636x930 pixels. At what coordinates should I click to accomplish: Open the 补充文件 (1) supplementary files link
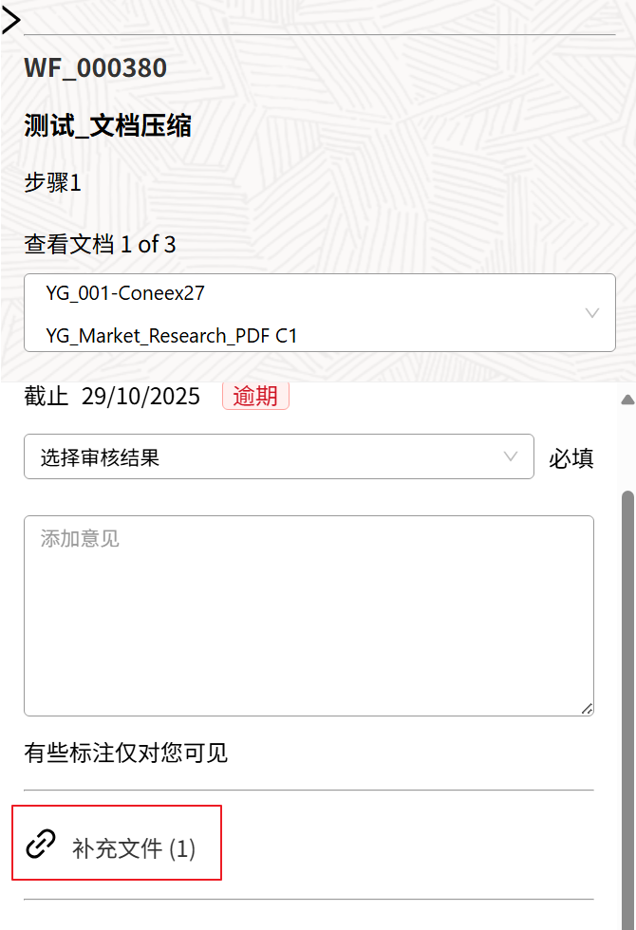click(x=134, y=848)
